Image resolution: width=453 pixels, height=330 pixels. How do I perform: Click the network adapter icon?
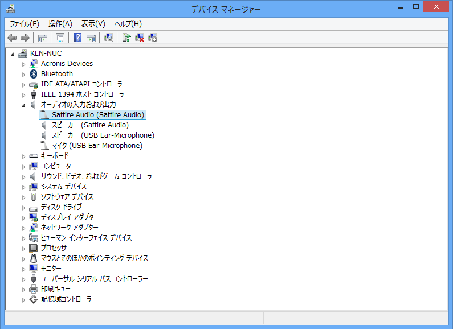[34, 228]
